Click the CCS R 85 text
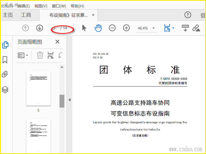 coord(98,57)
